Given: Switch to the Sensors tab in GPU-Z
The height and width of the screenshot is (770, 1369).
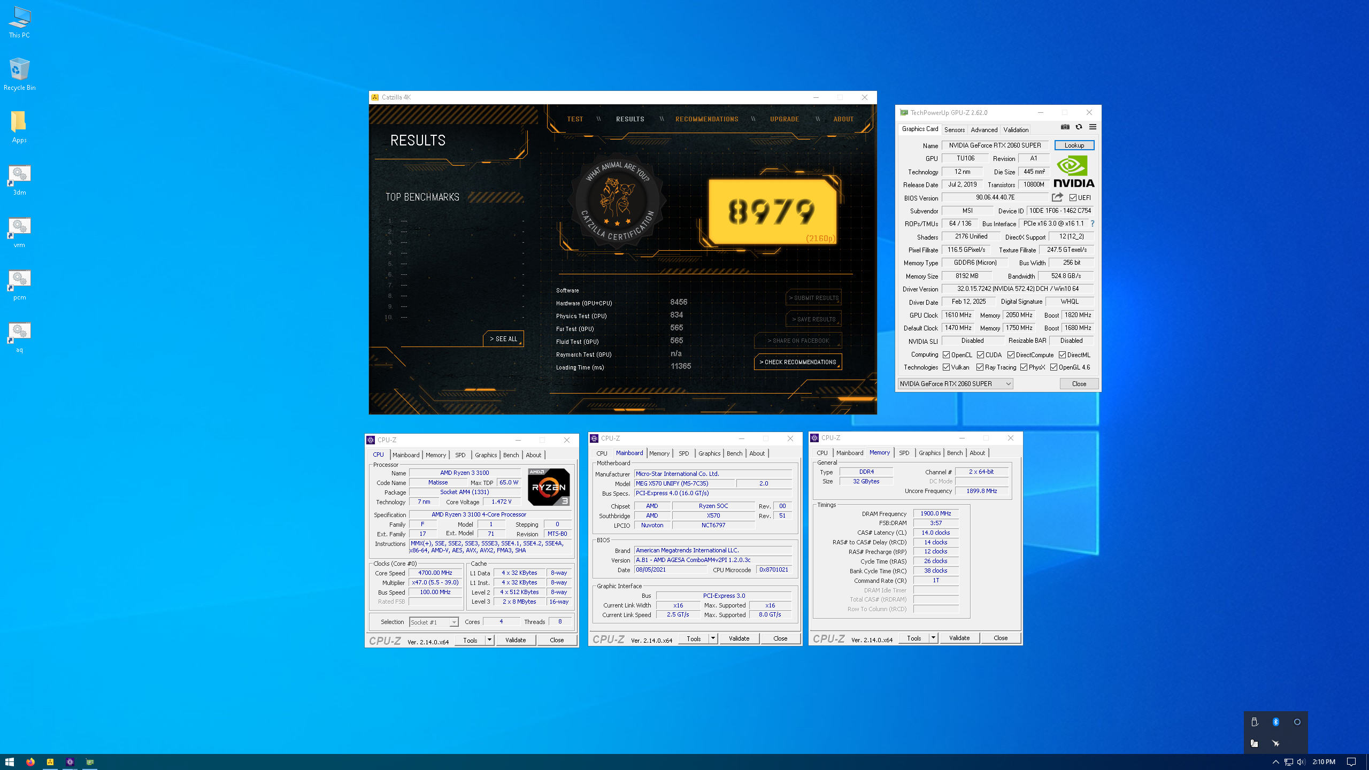Looking at the screenshot, I should point(955,130).
